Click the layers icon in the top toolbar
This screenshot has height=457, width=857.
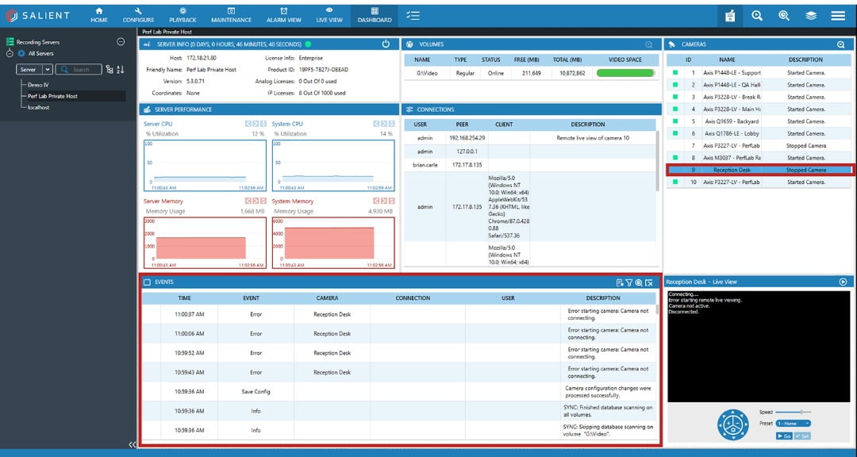coord(810,15)
